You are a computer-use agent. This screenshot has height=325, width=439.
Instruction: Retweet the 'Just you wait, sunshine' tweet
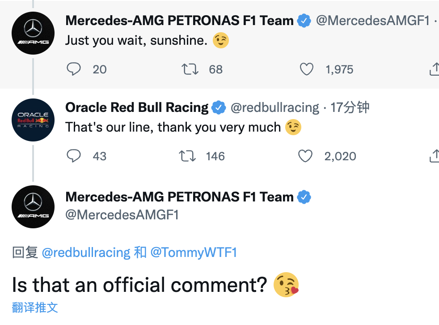coord(190,69)
